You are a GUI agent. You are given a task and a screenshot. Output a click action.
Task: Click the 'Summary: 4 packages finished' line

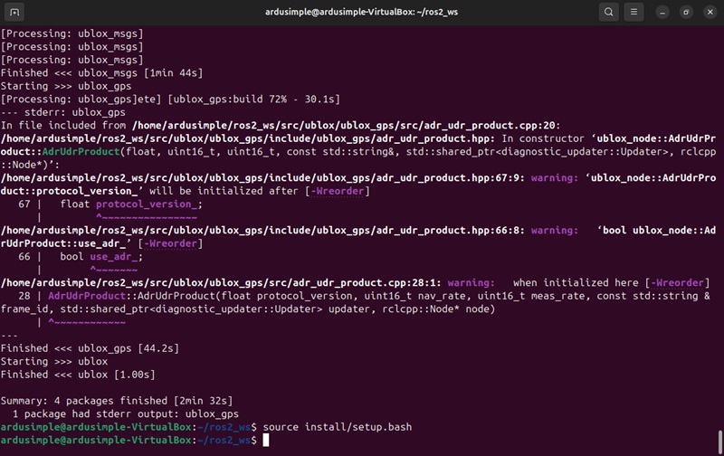tap(117, 400)
